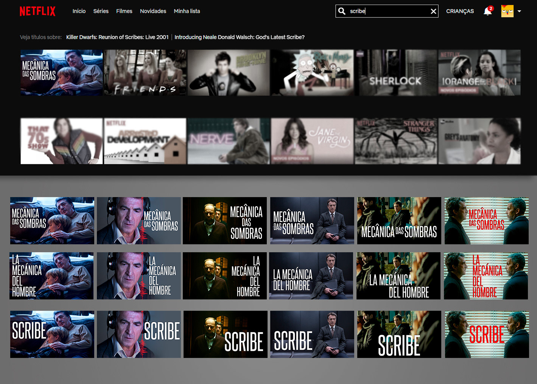Click Scribe poster with child on couch
Viewport: 537px width, 384px height.
click(52, 334)
